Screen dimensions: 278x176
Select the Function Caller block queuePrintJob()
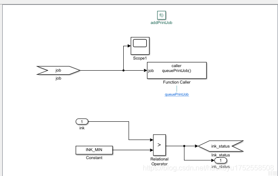177,70
